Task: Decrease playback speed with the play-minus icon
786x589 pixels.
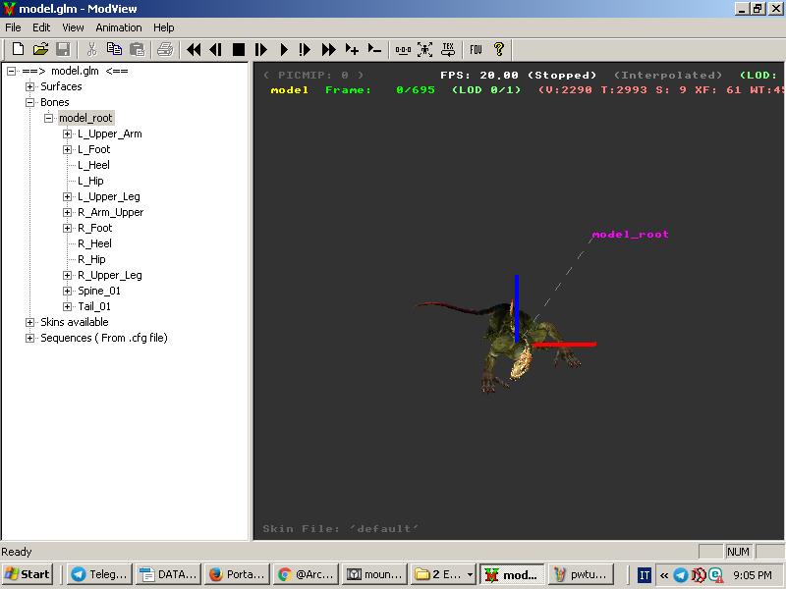Action: [x=374, y=49]
